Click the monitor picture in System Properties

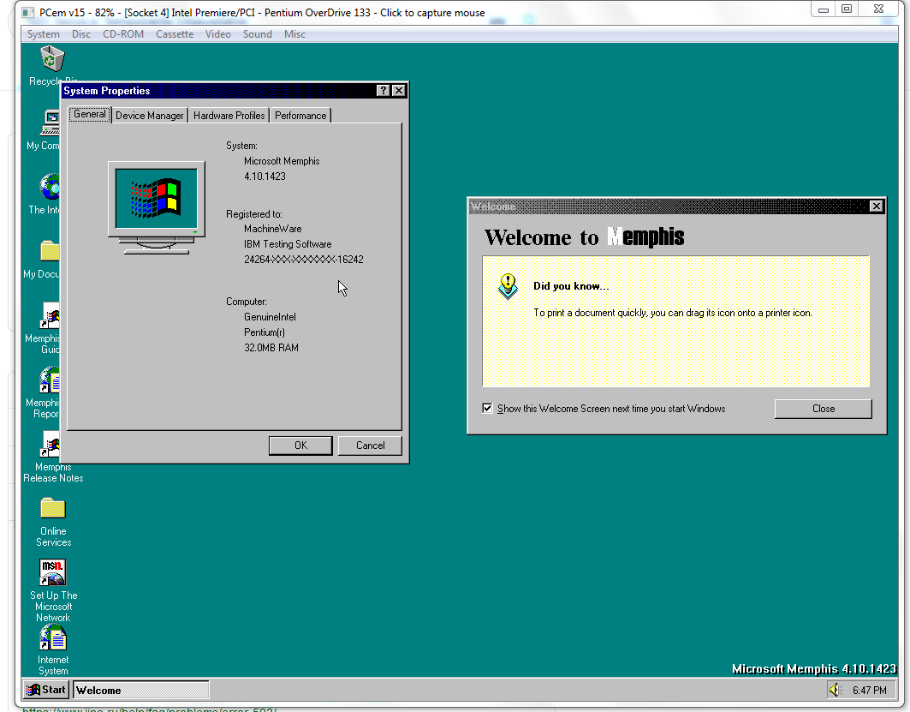click(x=156, y=208)
